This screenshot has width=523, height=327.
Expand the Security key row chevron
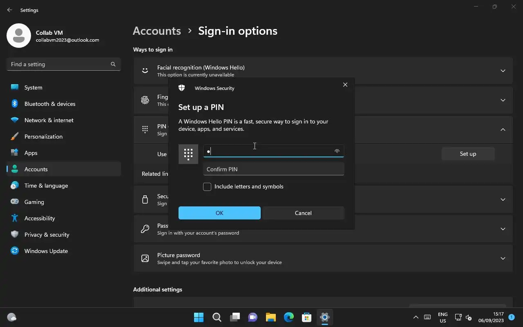pos(503,199)
